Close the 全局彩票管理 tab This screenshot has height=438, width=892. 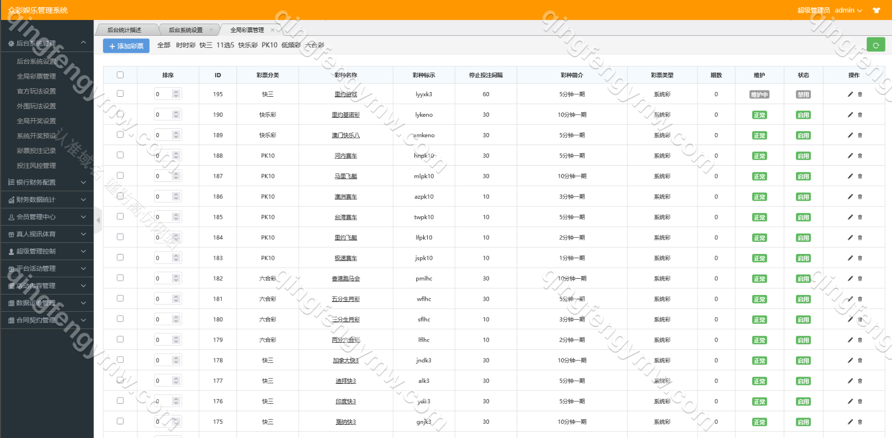(x=272, y=30)
